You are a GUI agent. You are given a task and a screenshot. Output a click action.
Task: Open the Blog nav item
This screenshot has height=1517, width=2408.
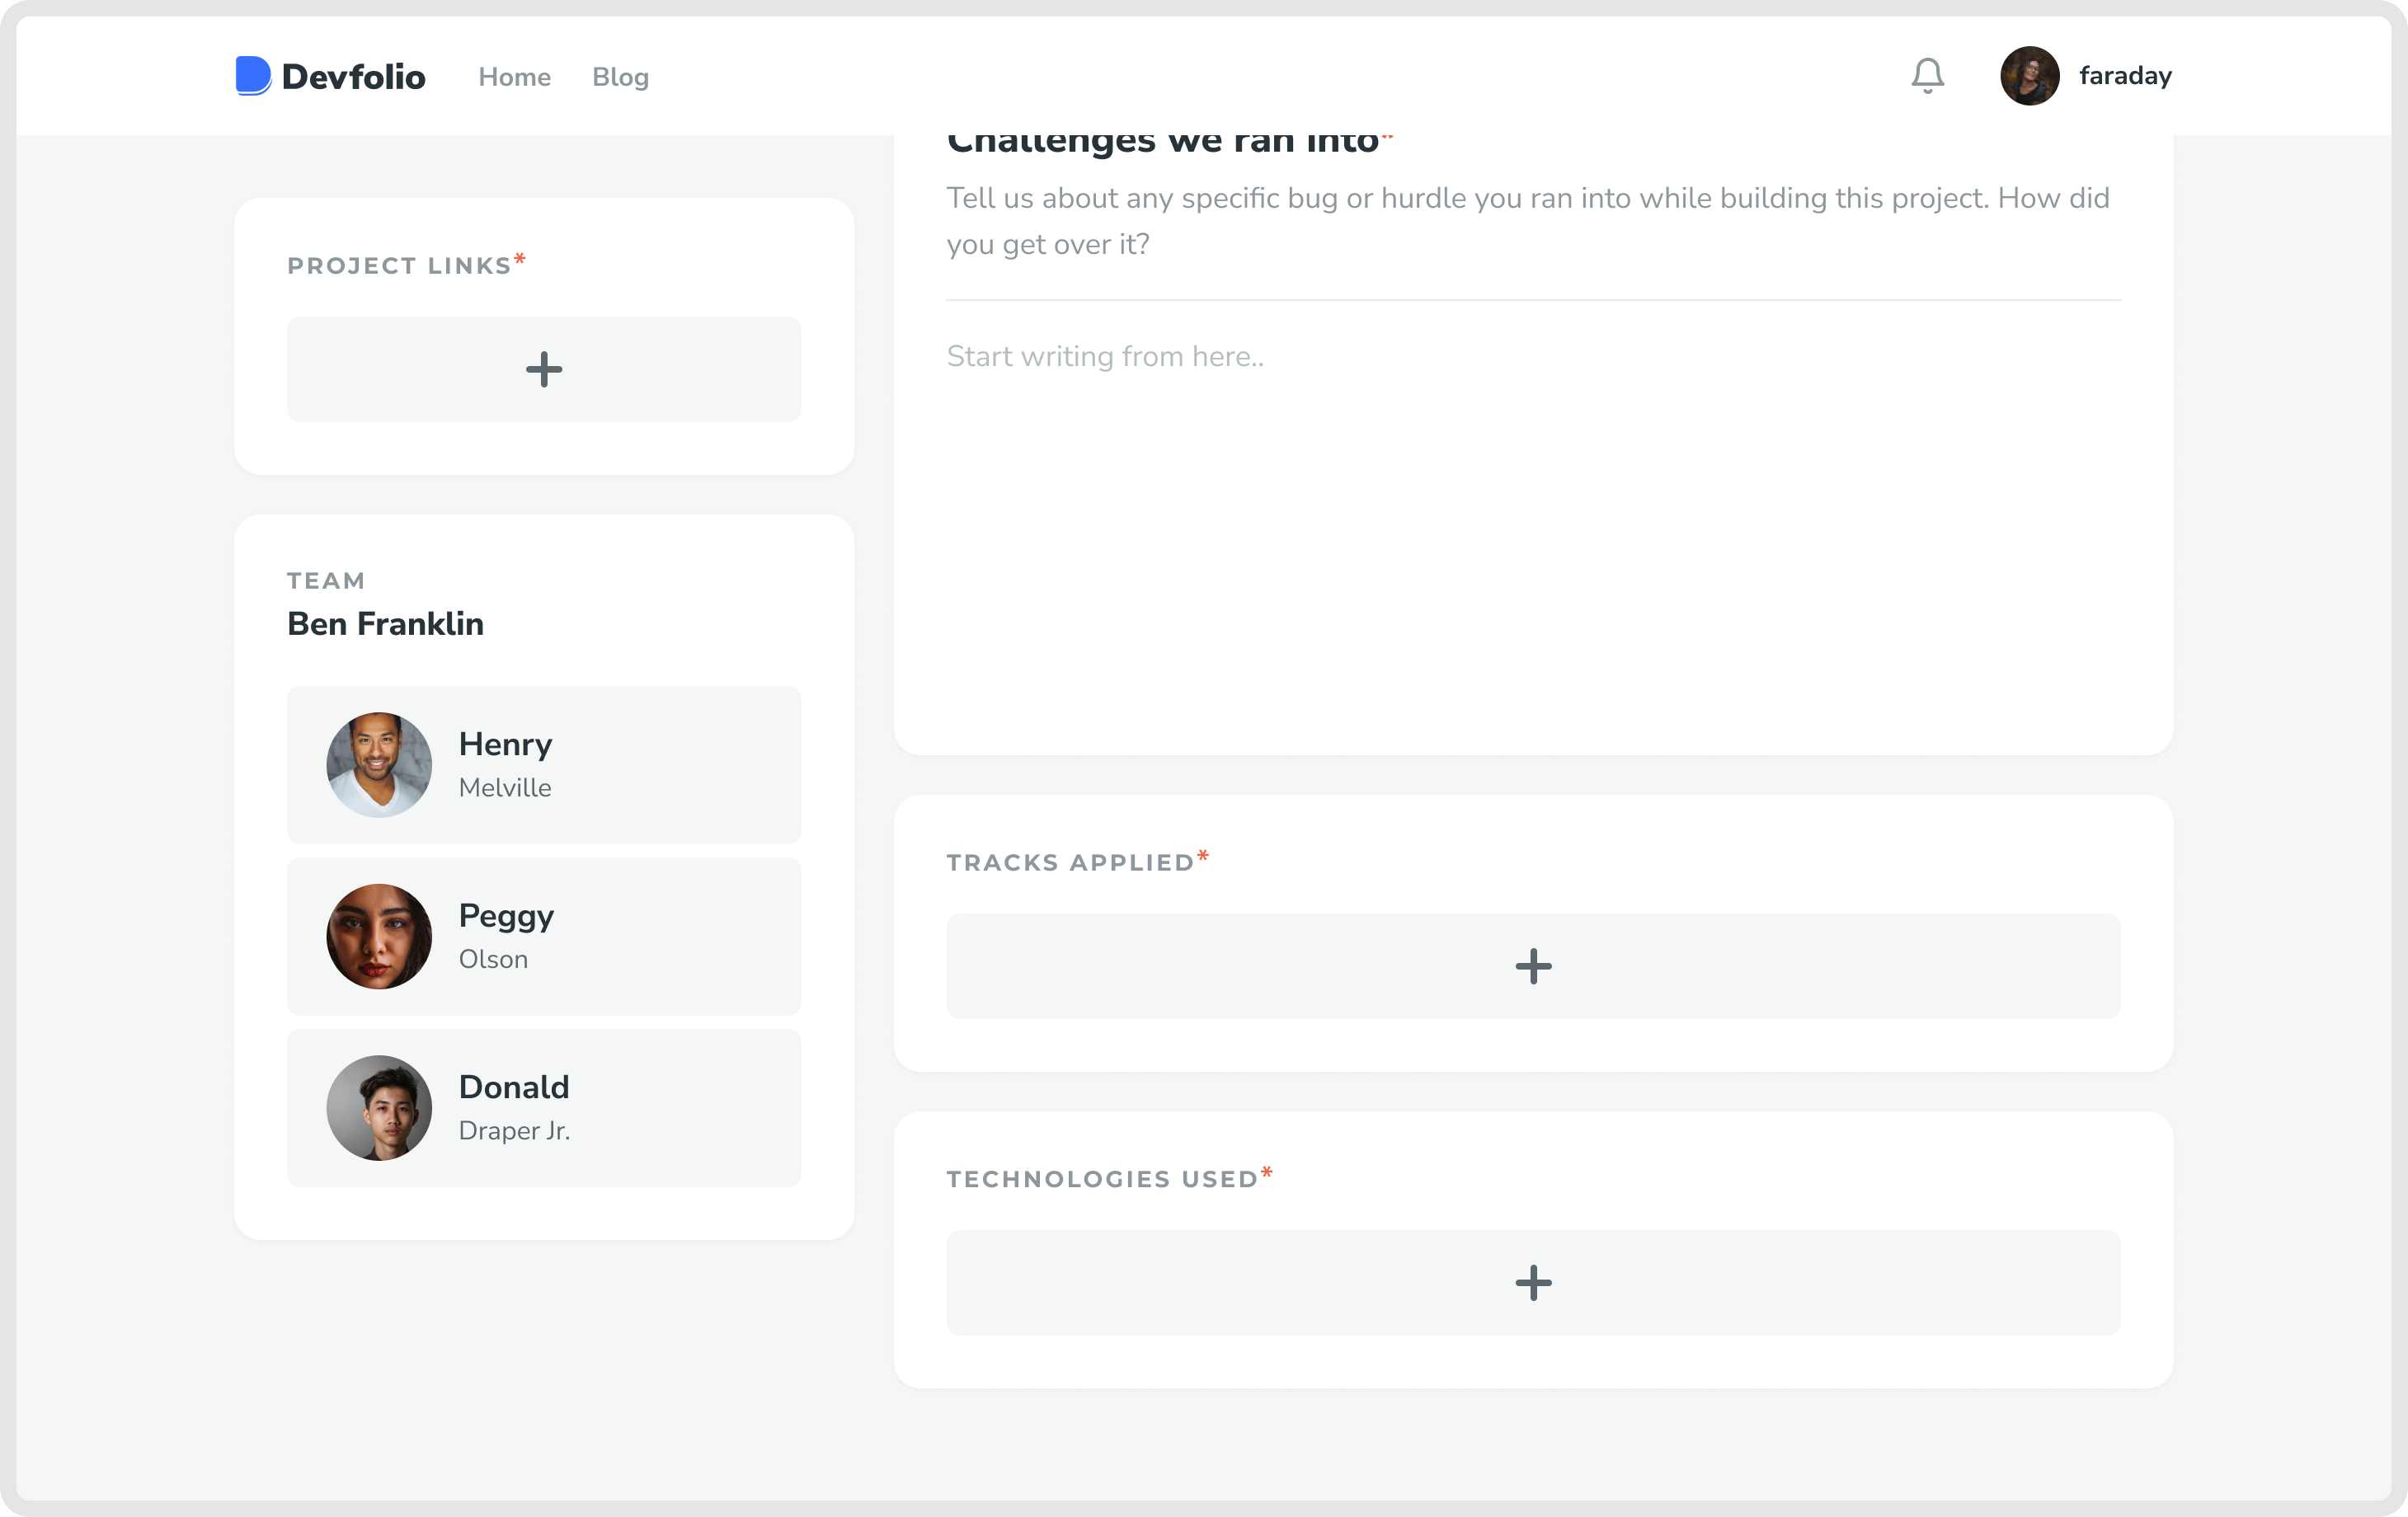pyautogui.click(x=620, y=77)
